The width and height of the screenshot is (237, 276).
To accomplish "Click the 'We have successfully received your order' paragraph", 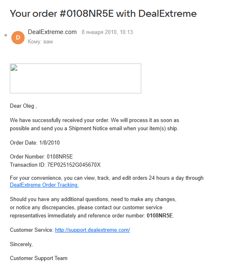I will point(95,124).
